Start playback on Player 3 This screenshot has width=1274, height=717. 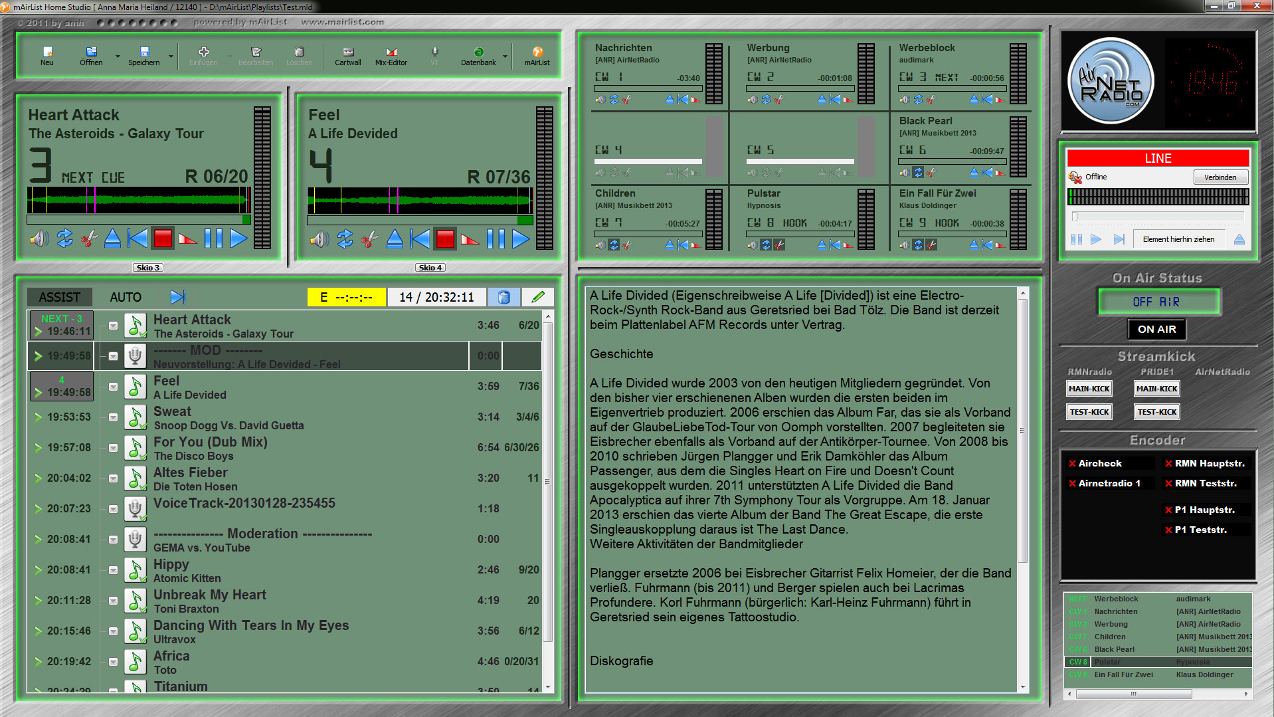(x=238, y=239)
